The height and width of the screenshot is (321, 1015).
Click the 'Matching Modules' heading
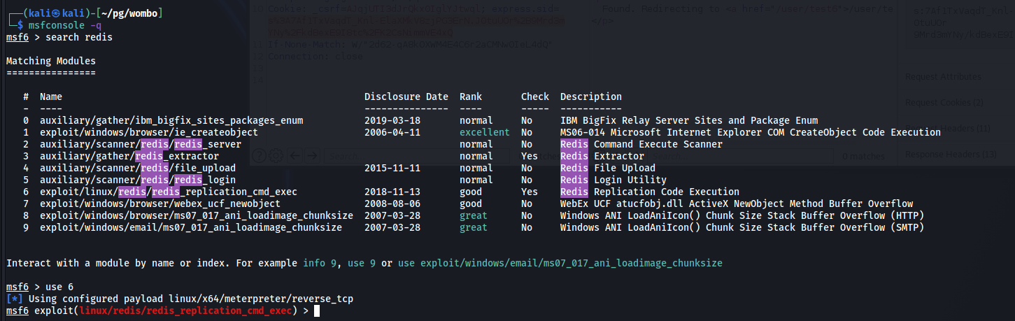[x=51, y=61]
